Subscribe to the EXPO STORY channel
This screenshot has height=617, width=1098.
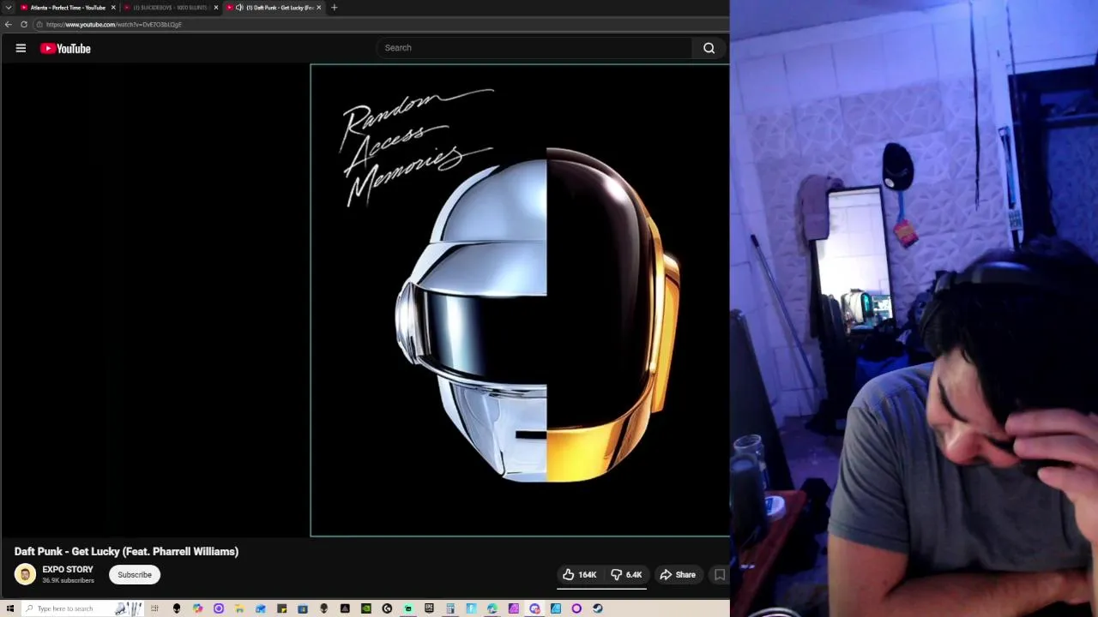click(135, 575)
